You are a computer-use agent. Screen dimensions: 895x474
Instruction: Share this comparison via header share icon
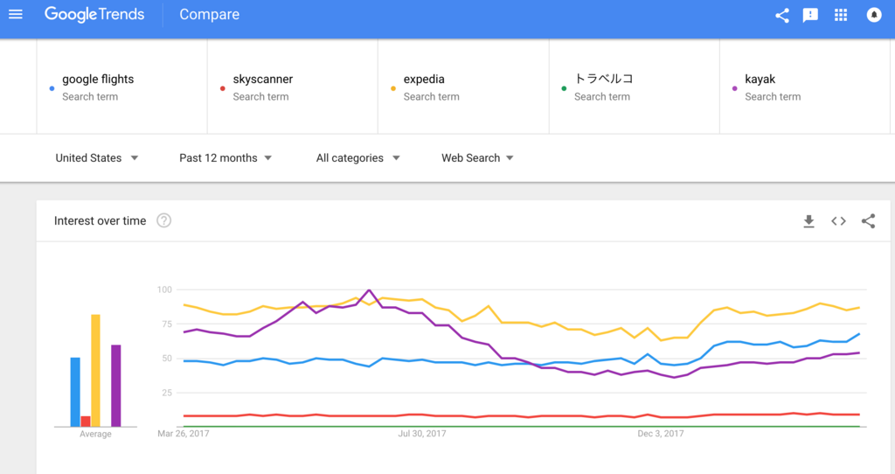(782, 16)
